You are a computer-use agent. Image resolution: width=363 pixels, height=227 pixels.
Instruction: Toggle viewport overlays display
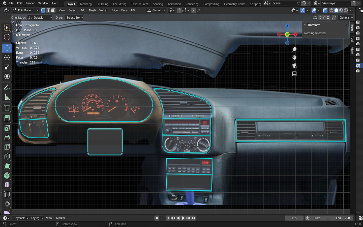coord(314,10)
